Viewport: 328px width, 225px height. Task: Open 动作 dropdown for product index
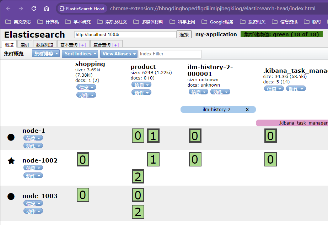click(141, 93)
